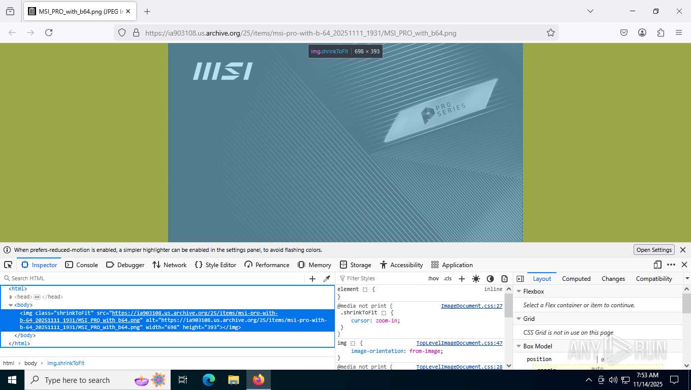Add a new CSS rule
Screen dimensions: 691x390
click(462, 279)
